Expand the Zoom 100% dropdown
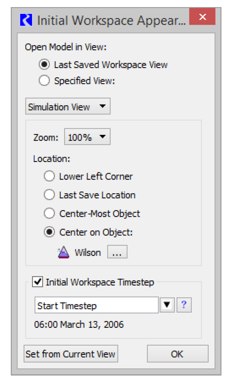This screenshot has height=385, width=239. pos(87,137)
